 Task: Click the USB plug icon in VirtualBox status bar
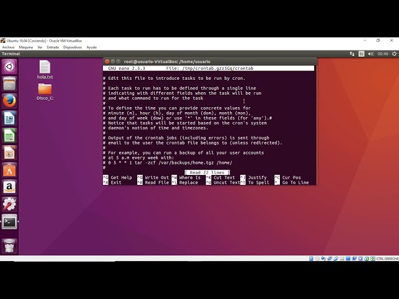click(336, 259)
